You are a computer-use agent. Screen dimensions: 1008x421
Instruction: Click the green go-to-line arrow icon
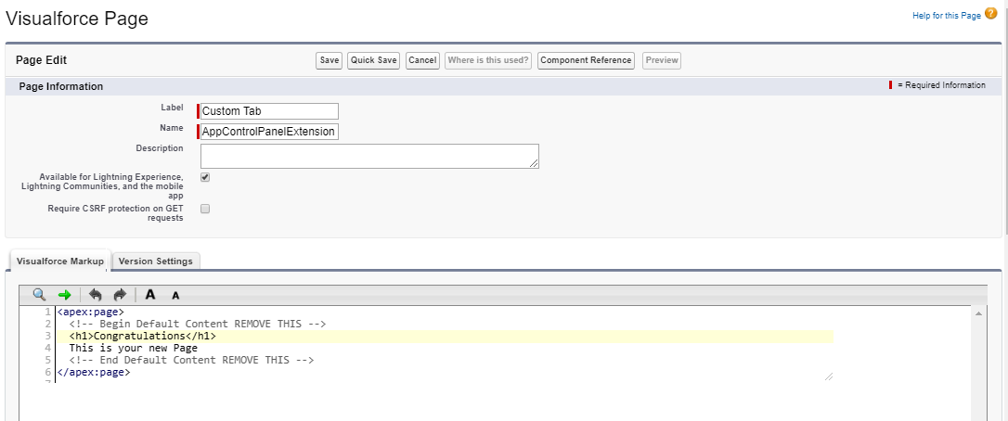tap(65, 294)
